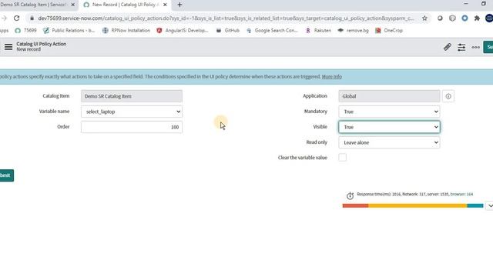Screen dimensions: 493x277
Task: Open Public Relations bookmark
Action: (x=69, y=31)
